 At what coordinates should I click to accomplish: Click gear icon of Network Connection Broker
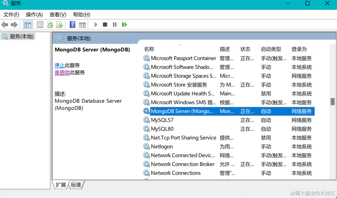(x=147, y=164)
